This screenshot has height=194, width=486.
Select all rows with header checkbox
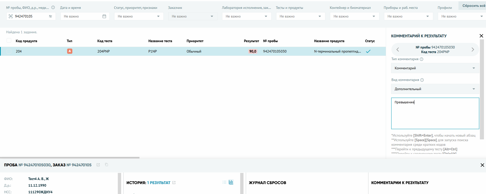pos(9,41)
